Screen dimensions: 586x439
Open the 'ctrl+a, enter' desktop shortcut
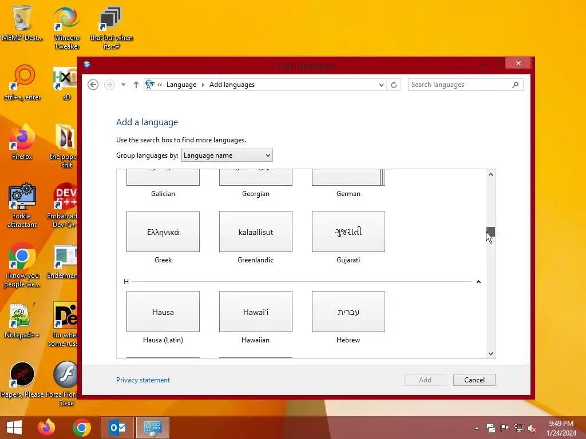pos(22,82)
